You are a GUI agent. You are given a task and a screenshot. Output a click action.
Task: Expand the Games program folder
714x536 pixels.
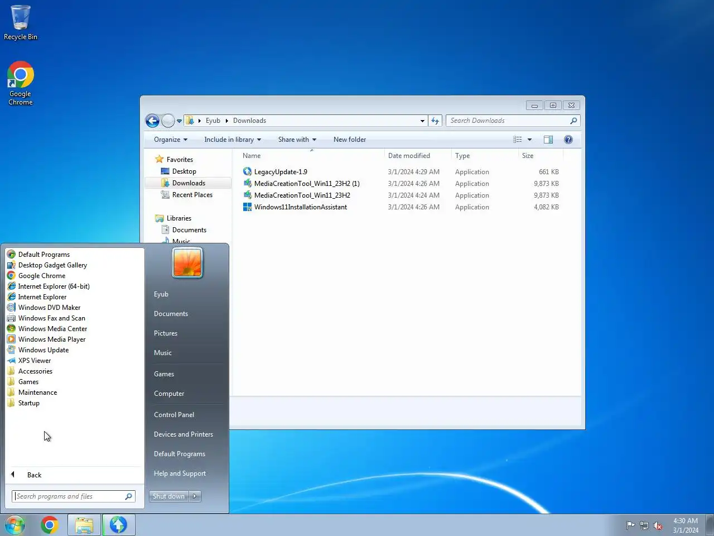coord(28,382)
